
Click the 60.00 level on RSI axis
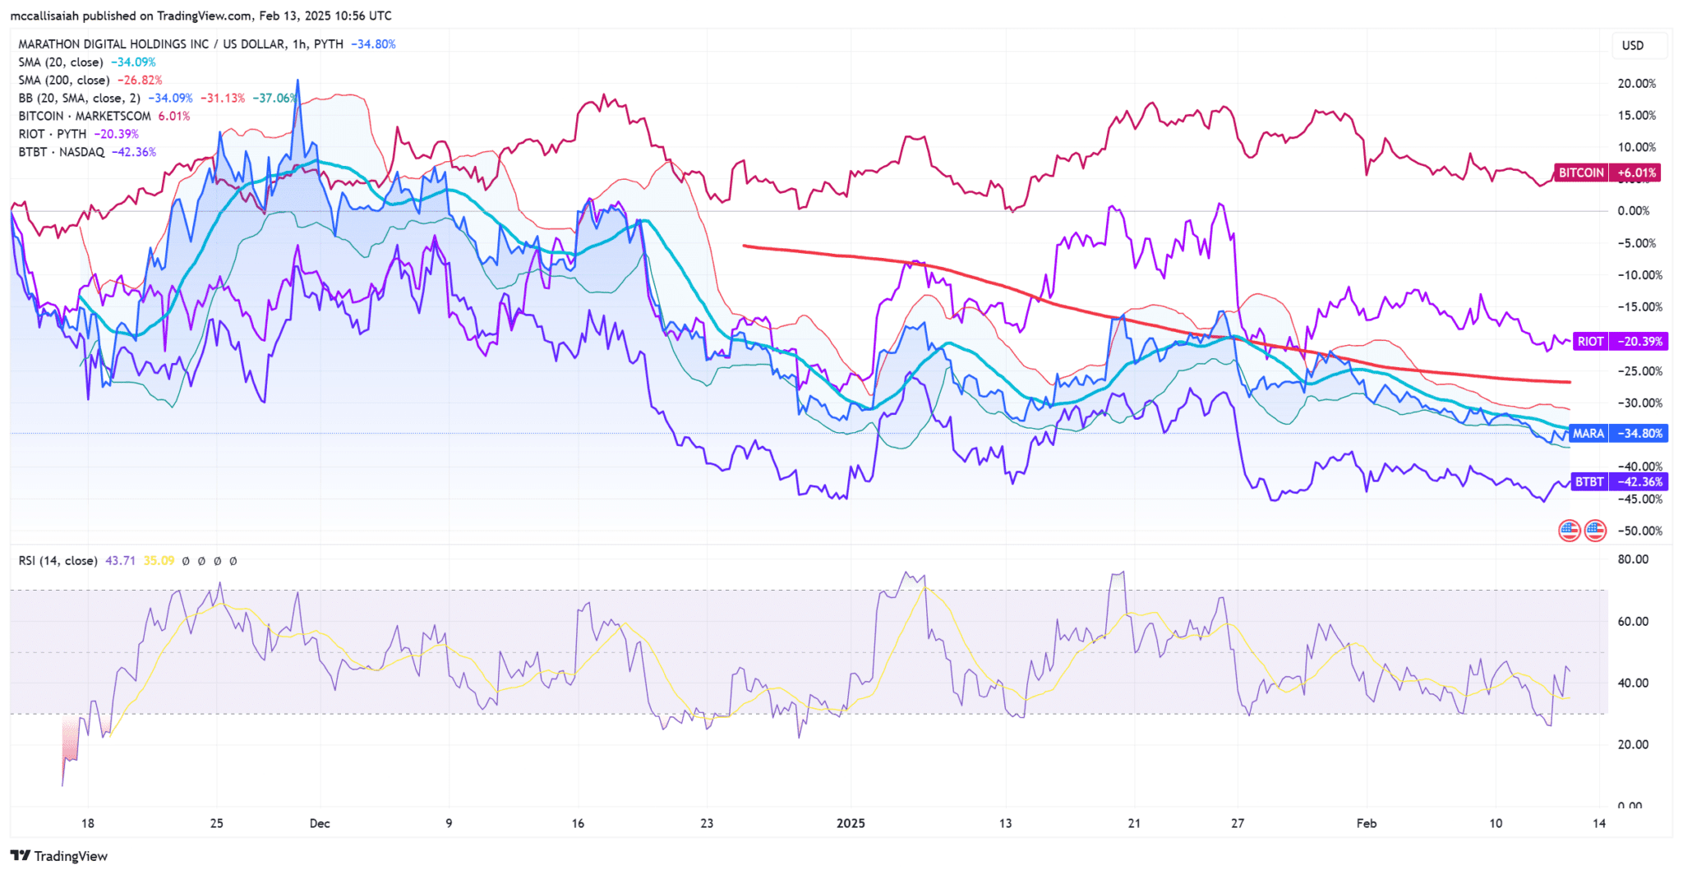click(1633, 621)
